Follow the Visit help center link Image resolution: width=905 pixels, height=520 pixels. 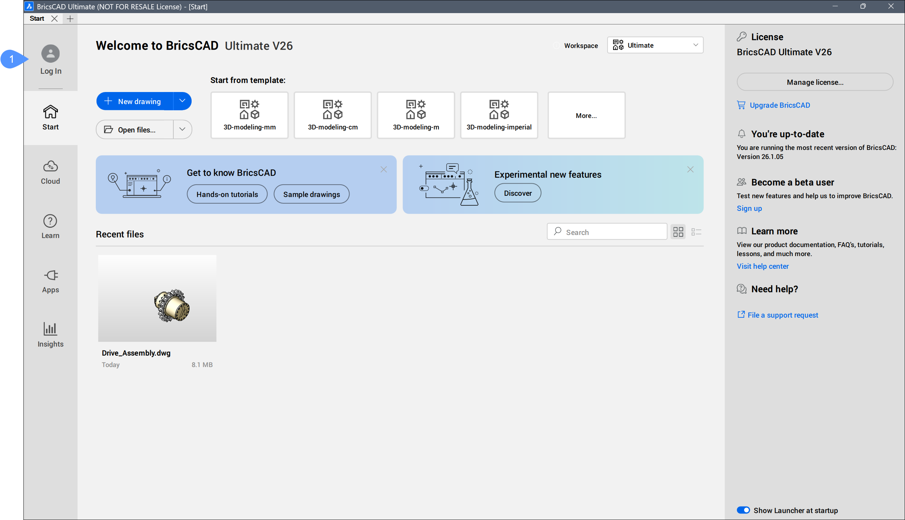[x=763, y=266]
